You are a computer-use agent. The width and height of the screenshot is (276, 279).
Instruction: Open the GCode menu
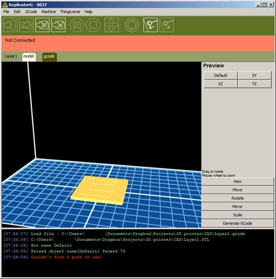pos(31,12)
